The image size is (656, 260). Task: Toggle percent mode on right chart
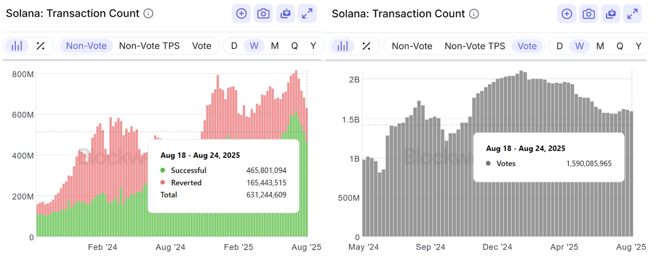tap(366, 46)
